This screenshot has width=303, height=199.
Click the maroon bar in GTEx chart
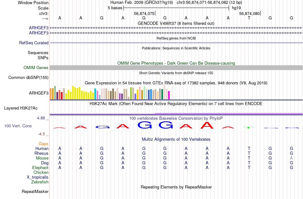[57, 96]
